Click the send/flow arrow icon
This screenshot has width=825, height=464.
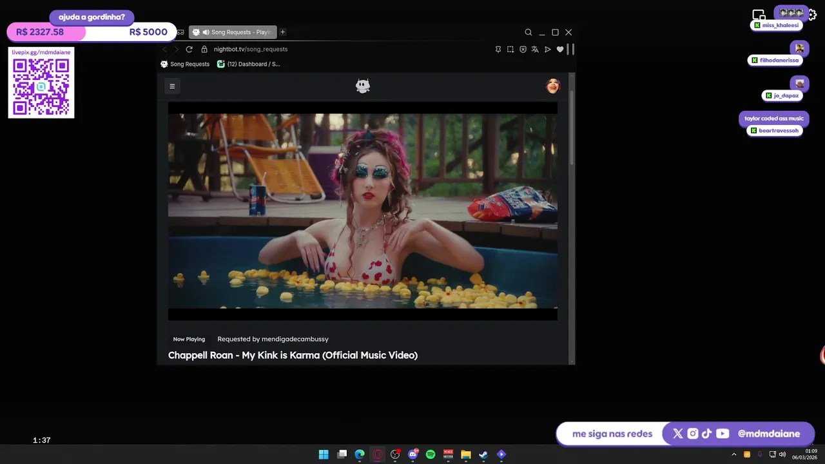[x=548, y=49]
